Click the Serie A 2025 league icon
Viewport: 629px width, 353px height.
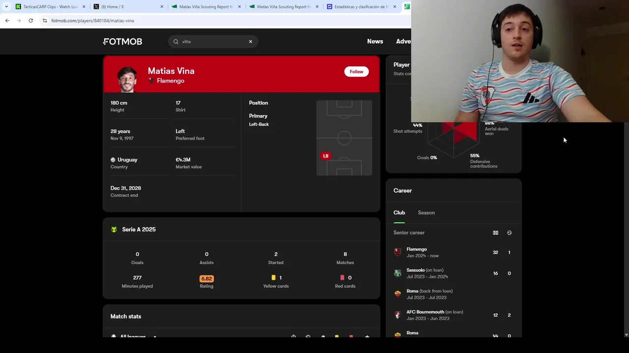tap(114, 229)
